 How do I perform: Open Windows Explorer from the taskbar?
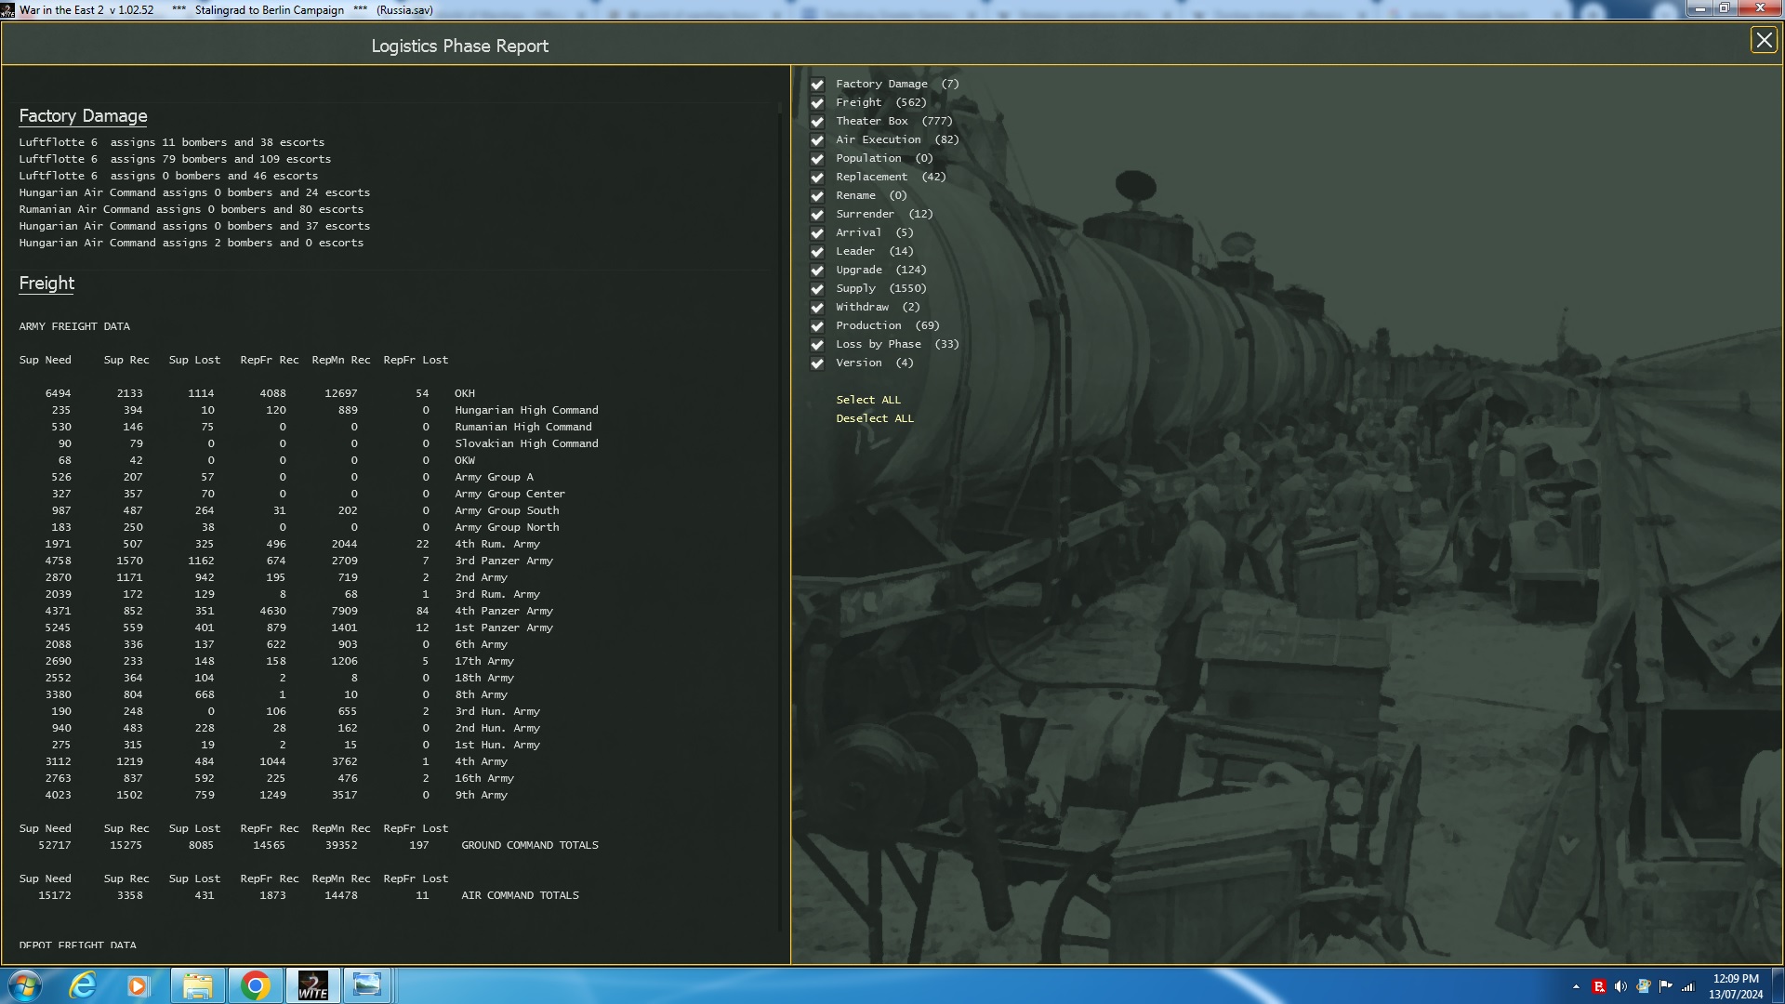(198, 984)
